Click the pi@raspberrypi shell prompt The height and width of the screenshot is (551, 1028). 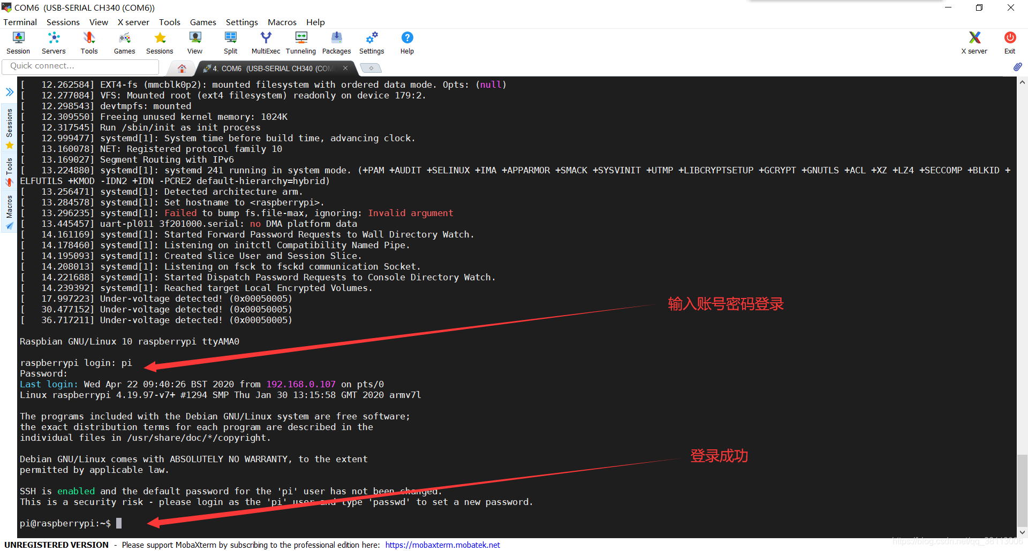(x=65, y=523)
